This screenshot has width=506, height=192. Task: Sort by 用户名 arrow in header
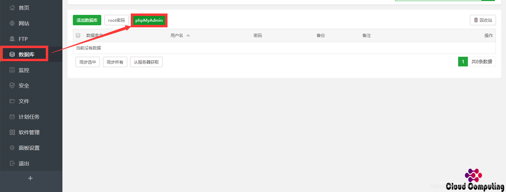pos(188,35)
